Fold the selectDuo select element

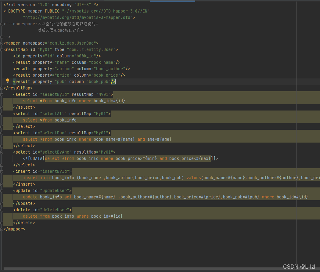[x=2, y=133]
